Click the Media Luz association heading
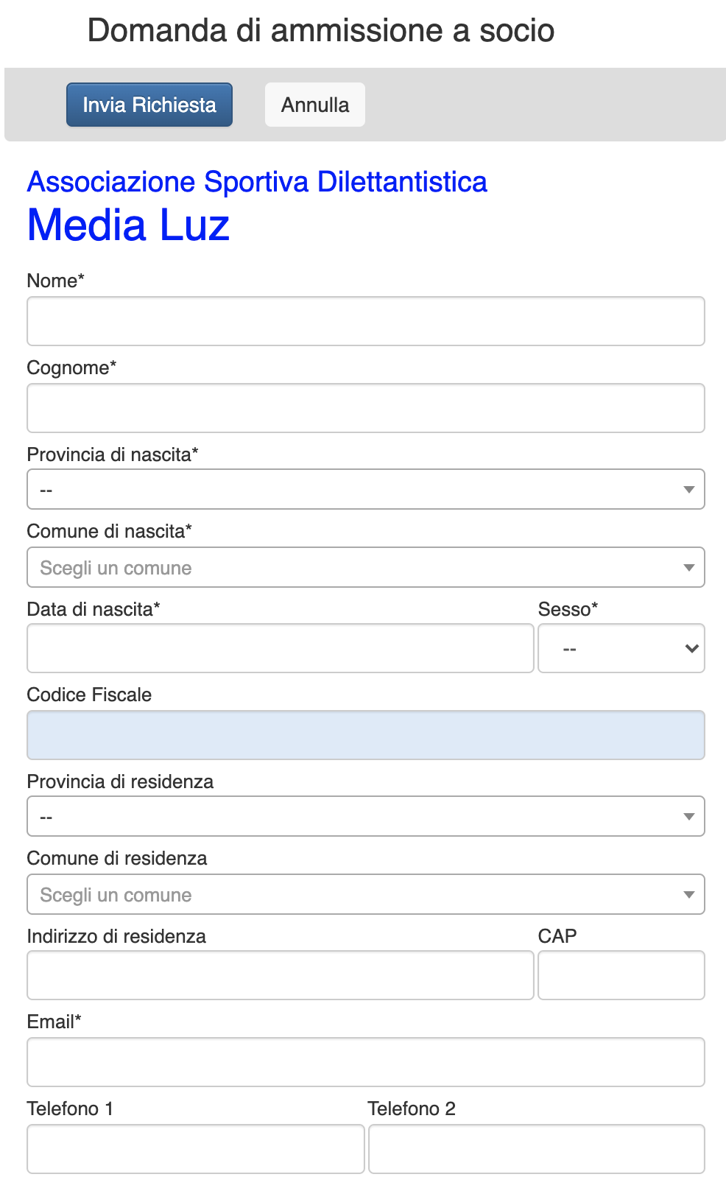Viewport: 726px width, 1177px height. (x=129, y=225)
